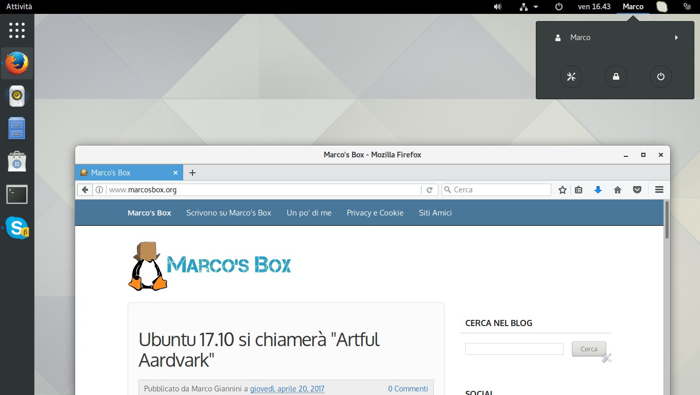Click the top bar power icon
Image resolution: width=700 pixels, height=395 pixels.
point(559,7)
